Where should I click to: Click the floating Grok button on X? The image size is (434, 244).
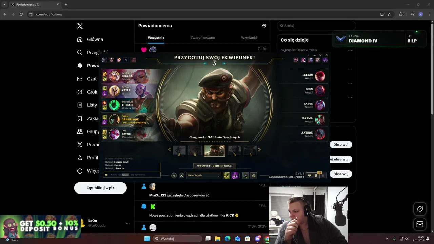(420, 209)
